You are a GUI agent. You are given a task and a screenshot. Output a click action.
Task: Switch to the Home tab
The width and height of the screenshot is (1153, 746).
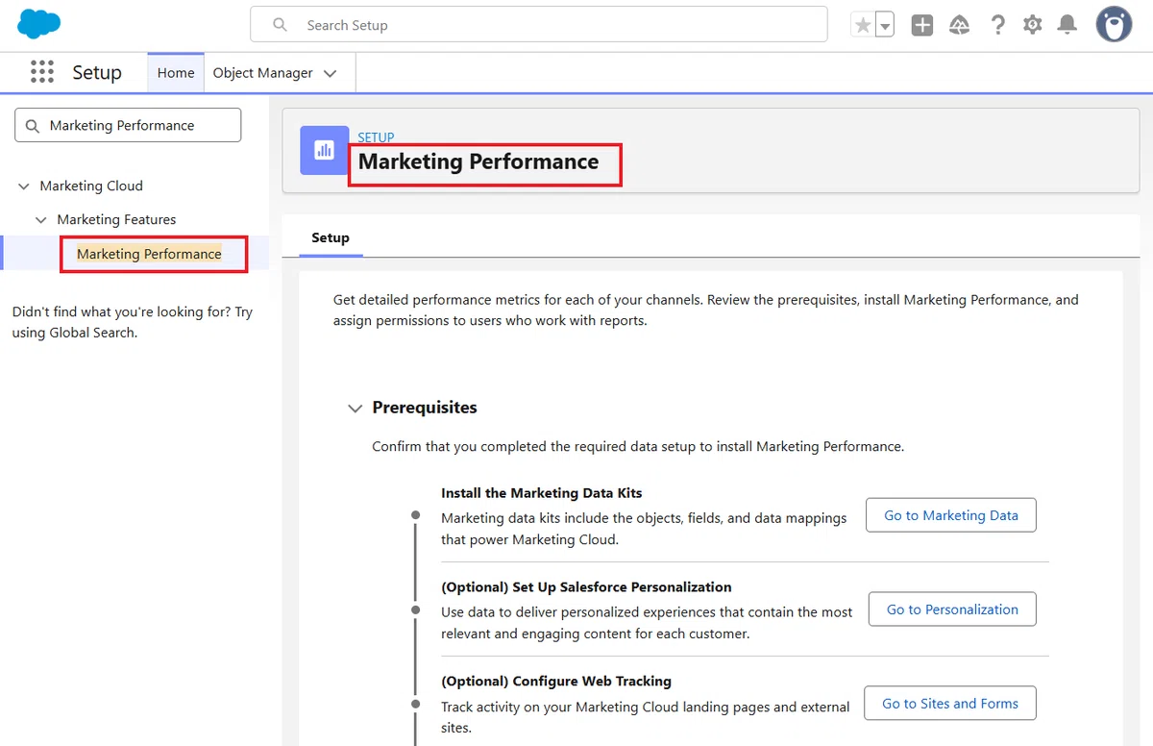pyautogui.click(x=176, y=73)
